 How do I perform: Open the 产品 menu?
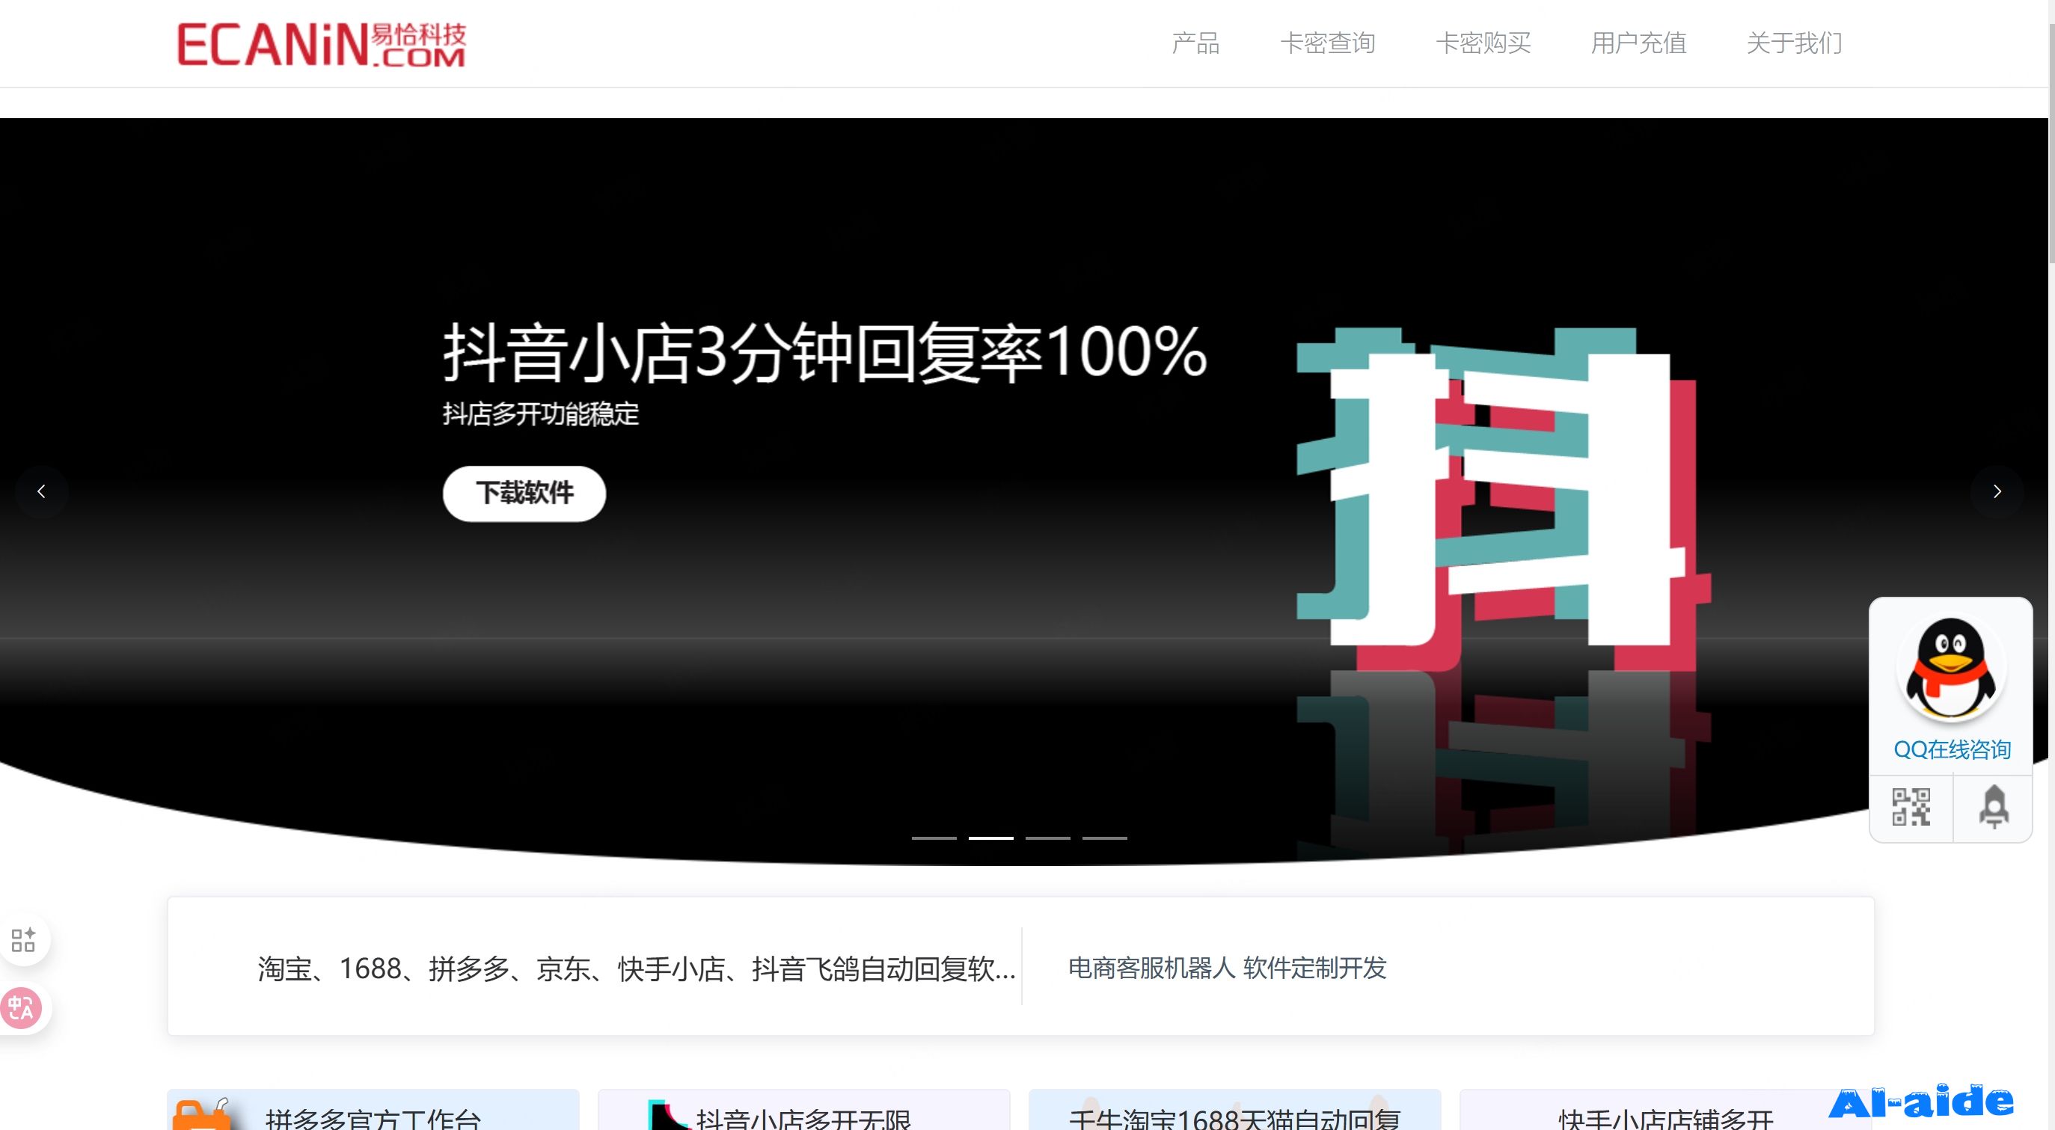coord(1195,43)
